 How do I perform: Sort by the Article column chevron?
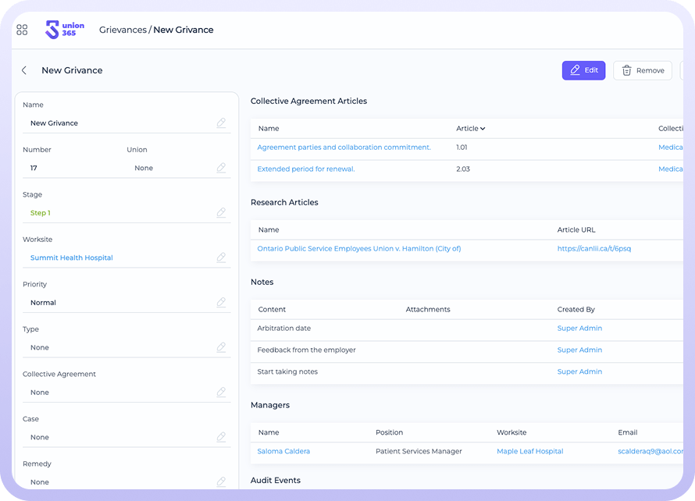click(483, 129)
